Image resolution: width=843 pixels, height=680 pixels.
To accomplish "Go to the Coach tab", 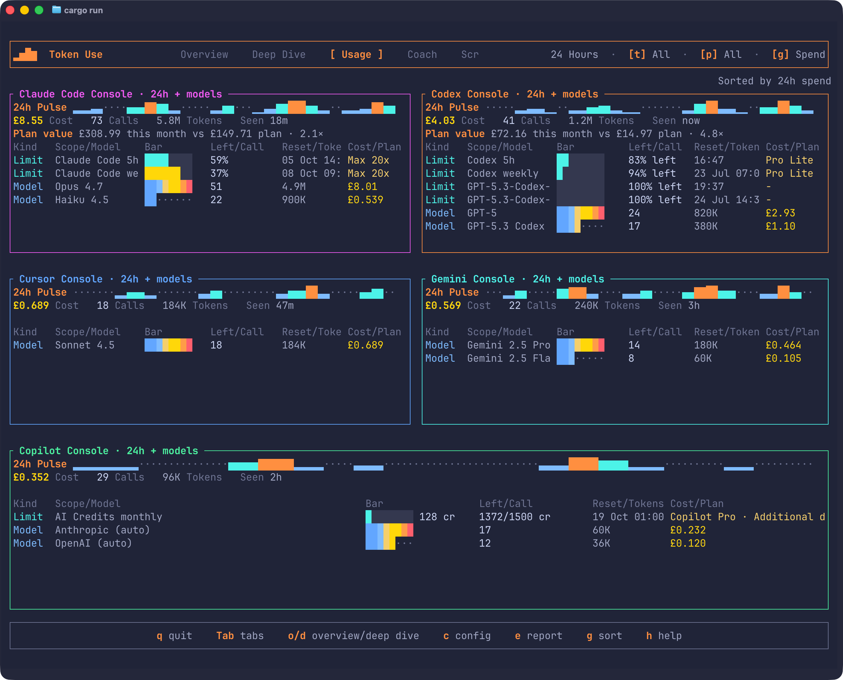I will click(x=422, y=54).
